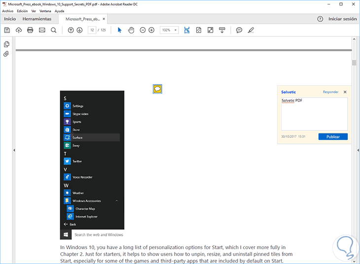
Task: Expand the left navigation pane arrow
Action: (14, 150)
